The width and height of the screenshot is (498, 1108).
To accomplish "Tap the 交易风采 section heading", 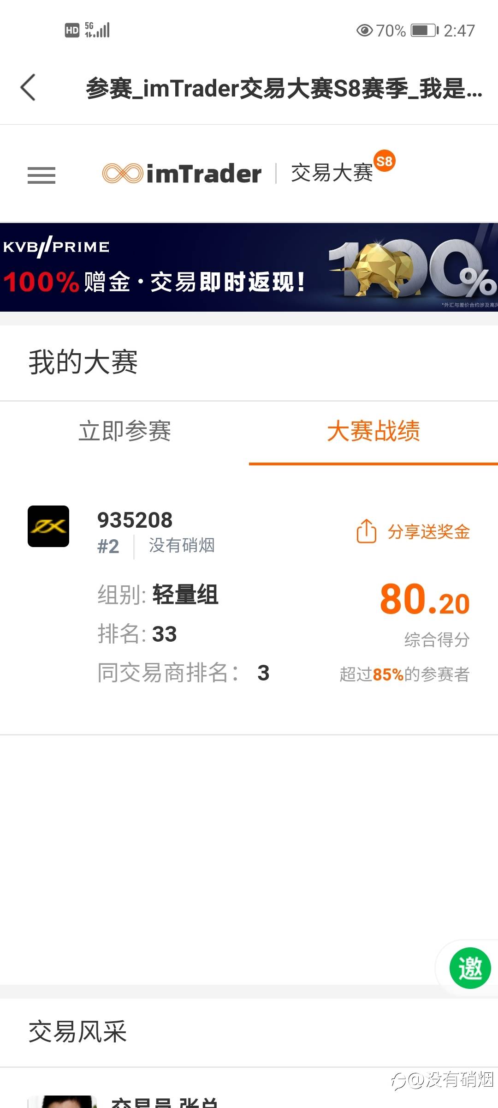I will point(77,1031).
